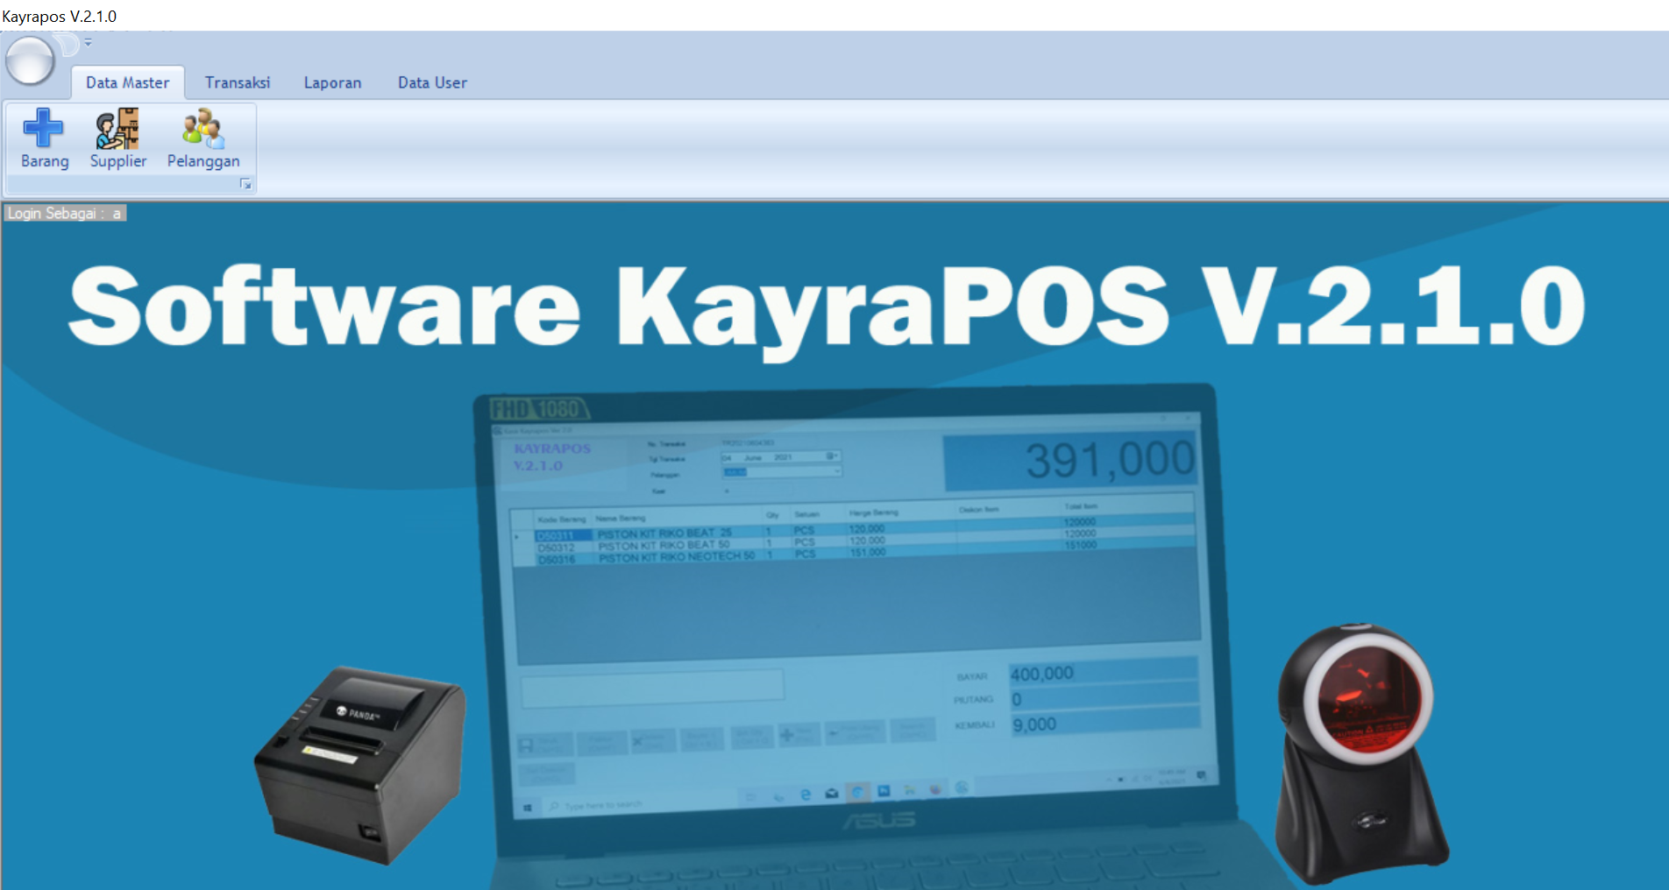Click the KEMBALI field showing 9,000
1669x890 pixels.
[x=1103, y=724]
